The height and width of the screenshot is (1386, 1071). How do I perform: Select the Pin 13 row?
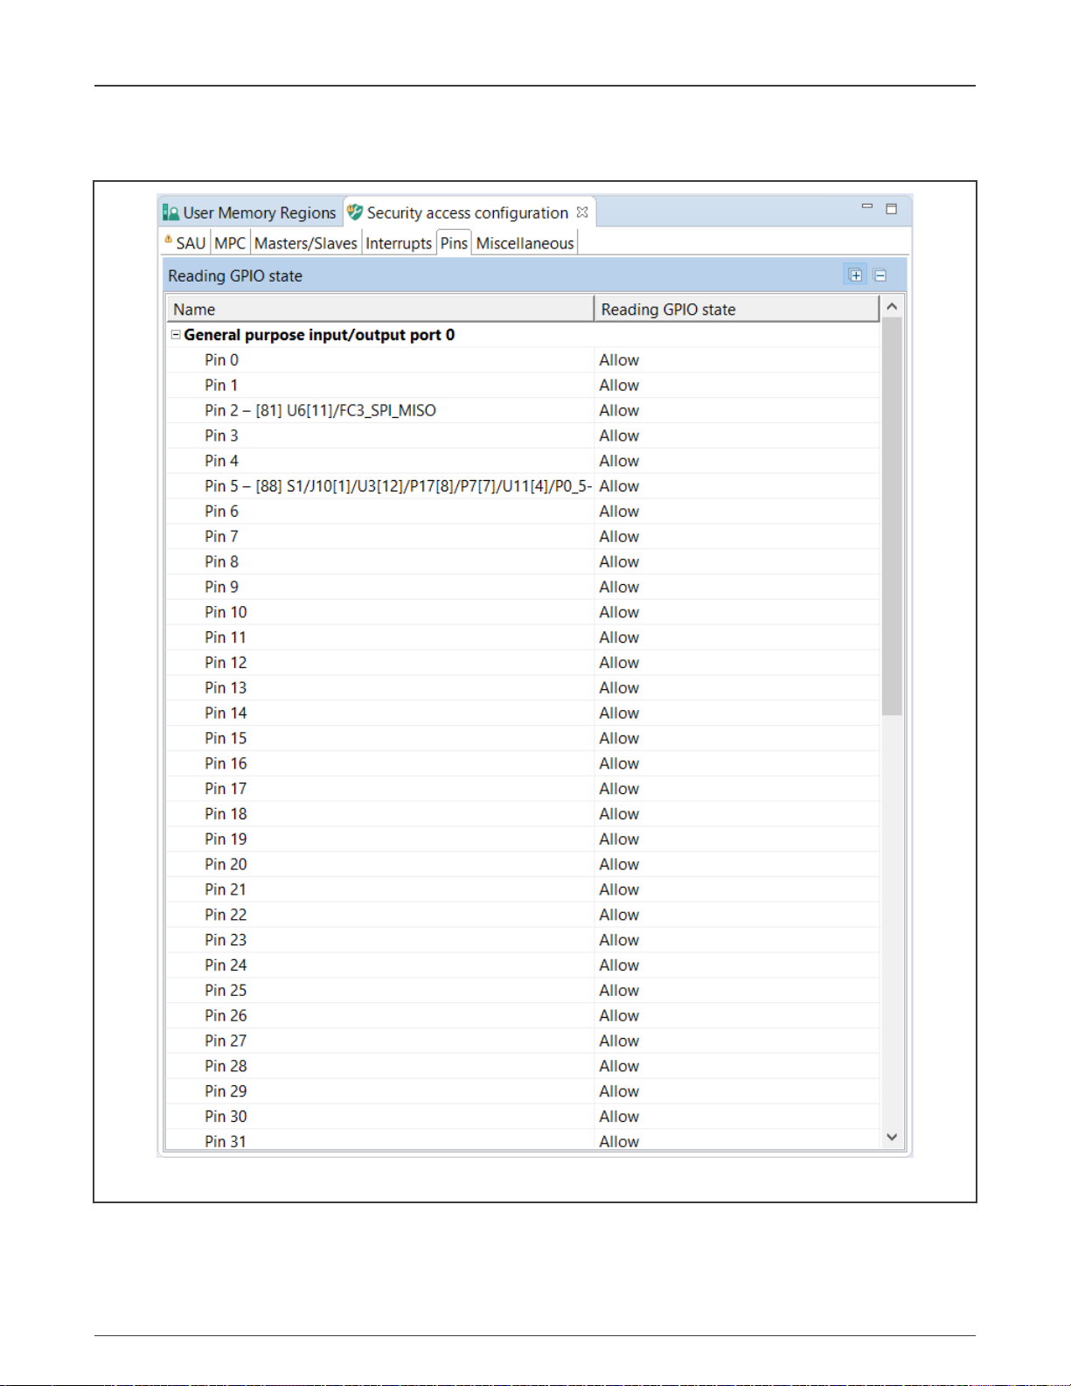(523, 688)
